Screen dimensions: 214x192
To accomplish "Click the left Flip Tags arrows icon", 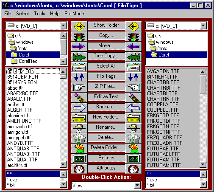I will (x=79, y=77).
